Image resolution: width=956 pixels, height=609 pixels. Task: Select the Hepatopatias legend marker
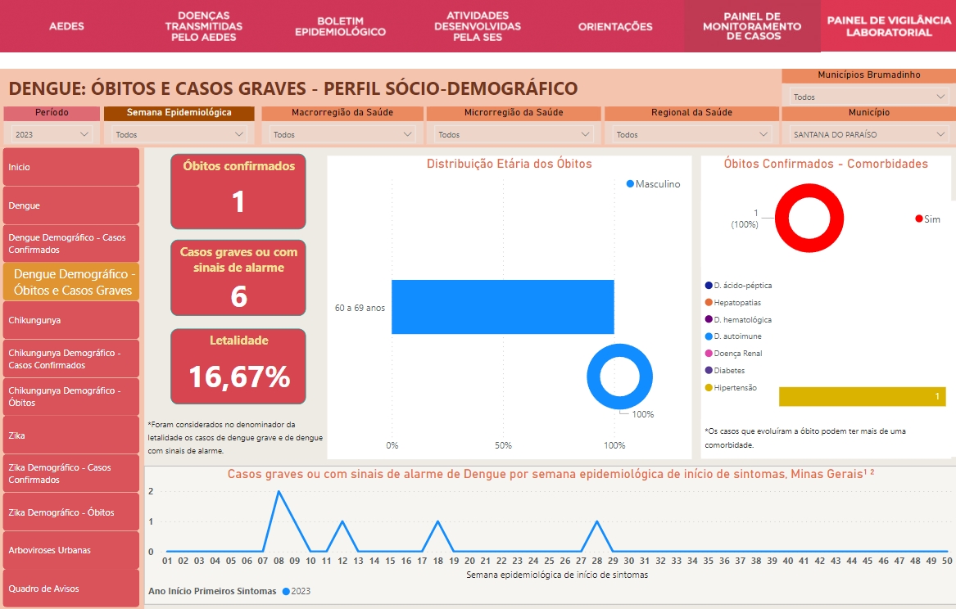pyautogui.click(x=708, y=303)
